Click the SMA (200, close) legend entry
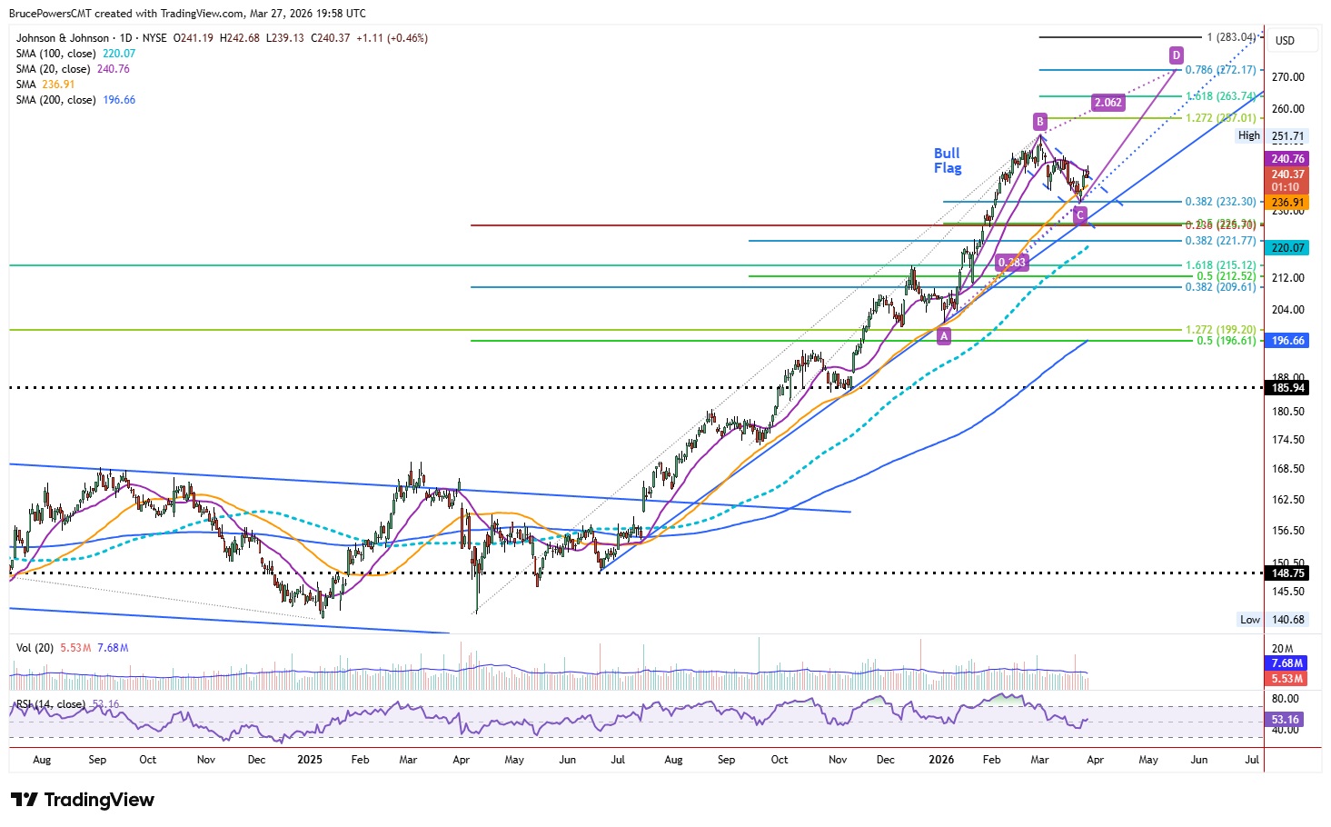Screen dimensions: 1331x827 tap(75, 100)
